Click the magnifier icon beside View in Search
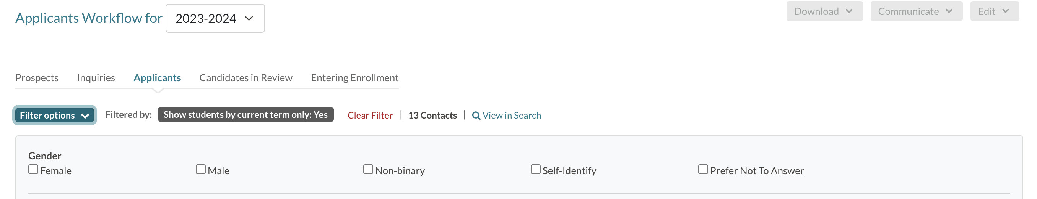1037x199 pixels. (x=476, y=116)
